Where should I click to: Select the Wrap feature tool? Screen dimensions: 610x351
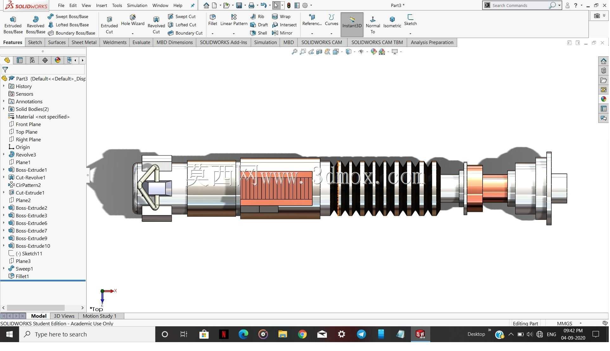click(281, 16)
